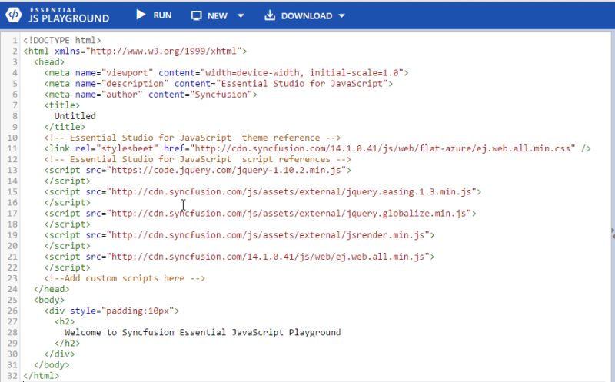Click the jsrender.min.js script URL

[268, 234]
